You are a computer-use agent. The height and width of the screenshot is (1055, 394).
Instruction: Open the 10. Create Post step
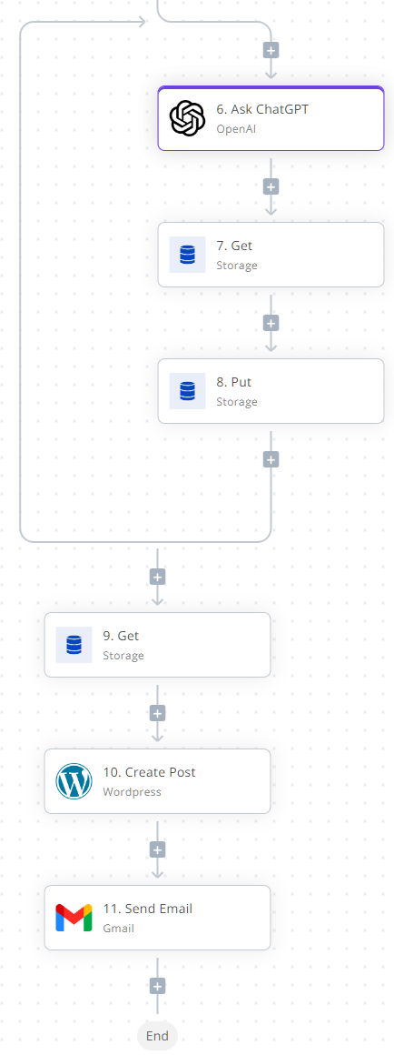(x=158, y=781)
